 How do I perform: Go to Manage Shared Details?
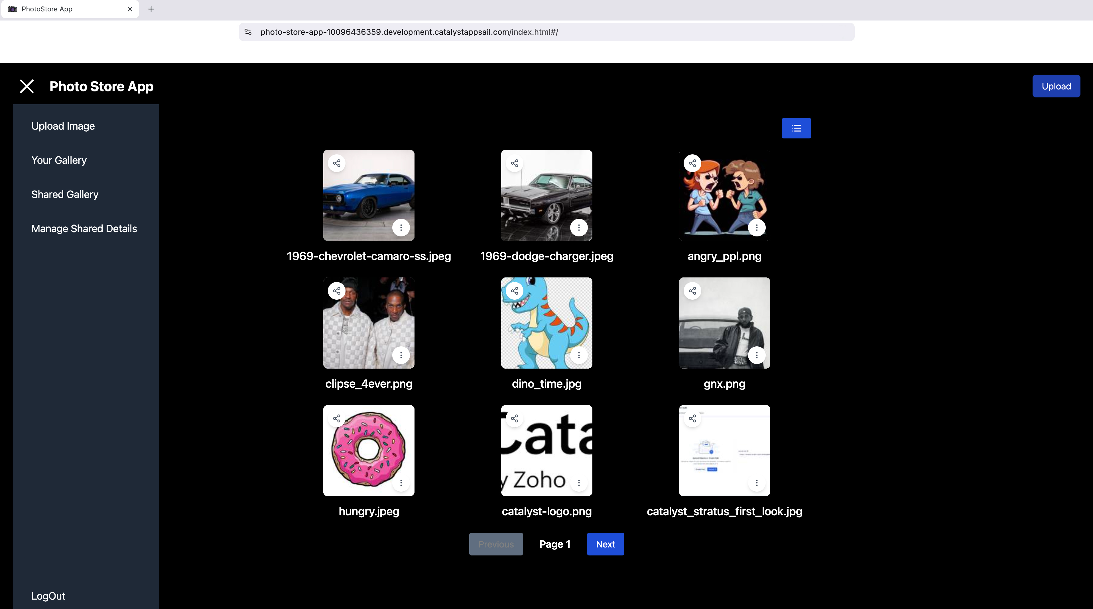(84, 228)
